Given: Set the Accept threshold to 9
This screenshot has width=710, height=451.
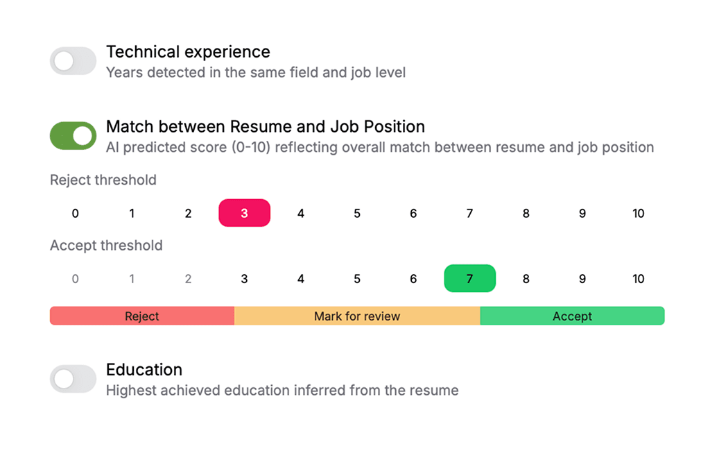Looking at the screenshot, I should (x=582, y=278).
